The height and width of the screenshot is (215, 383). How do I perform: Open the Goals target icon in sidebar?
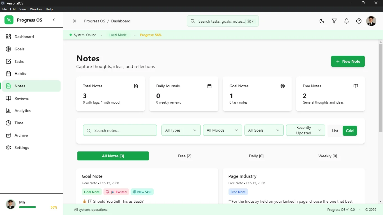[9, 49]
